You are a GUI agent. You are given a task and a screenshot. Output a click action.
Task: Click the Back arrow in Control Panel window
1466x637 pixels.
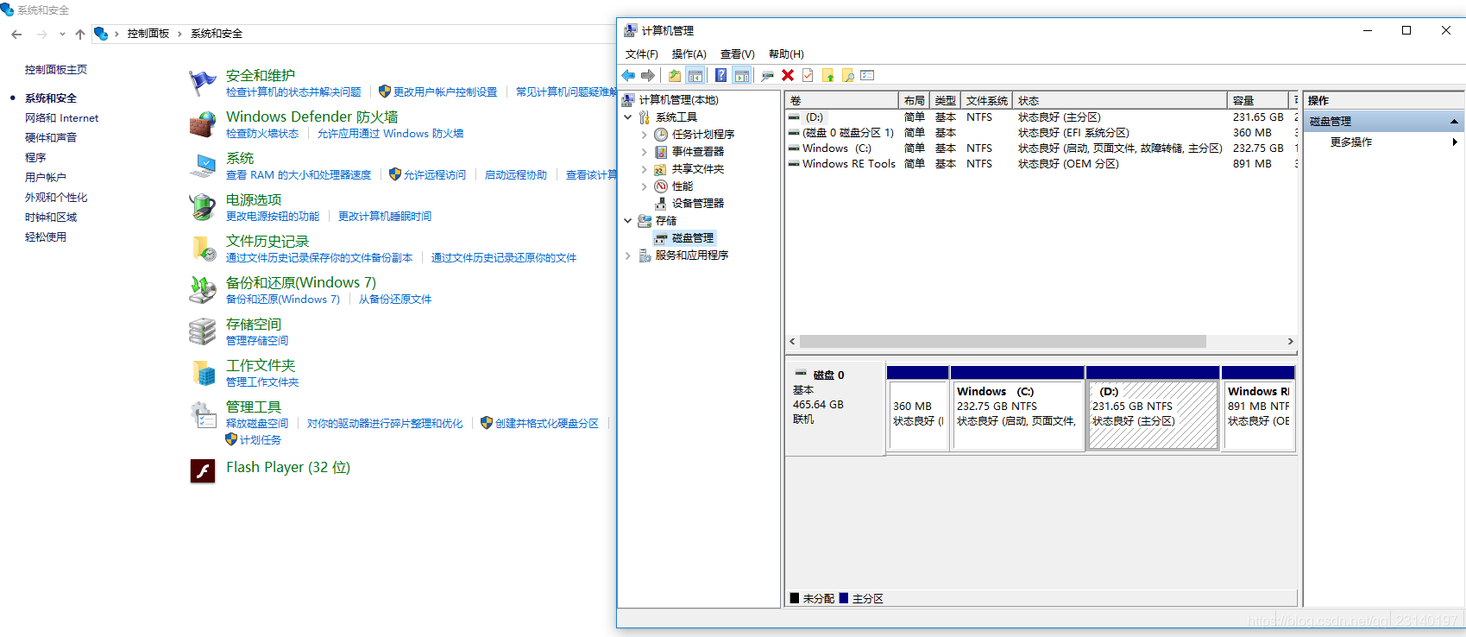point(16,35)
